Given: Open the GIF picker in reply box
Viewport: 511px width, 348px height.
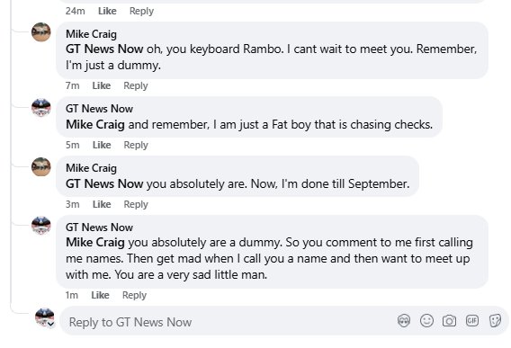Looking at the screenshot, I should tap(472, 321).
